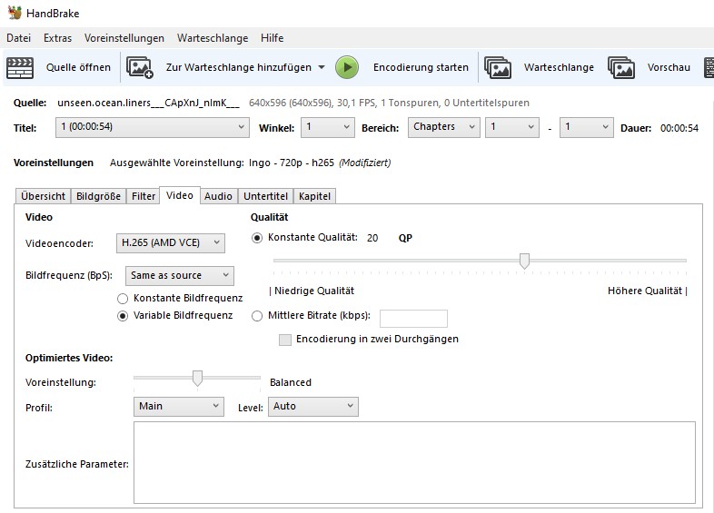714x513 pixels.
Task: Click the Dauer value 00:00:54
Action: point(679,128)
